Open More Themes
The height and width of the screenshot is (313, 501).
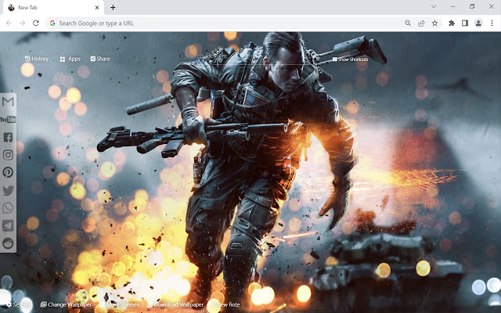click(x=120, y=304)
